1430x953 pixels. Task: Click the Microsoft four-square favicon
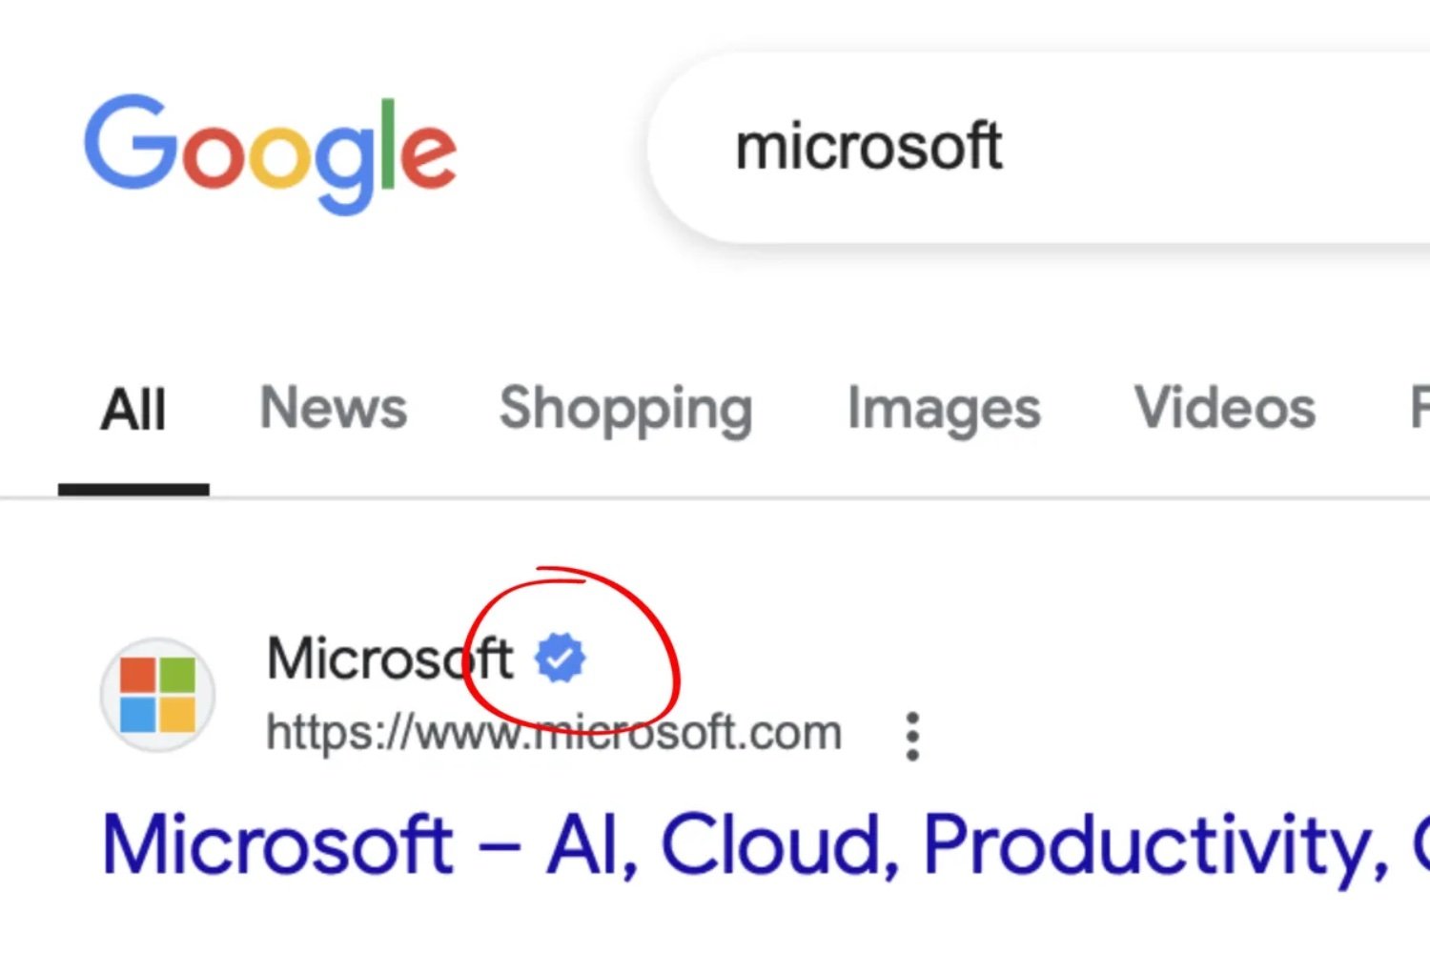tap(158, 695)
